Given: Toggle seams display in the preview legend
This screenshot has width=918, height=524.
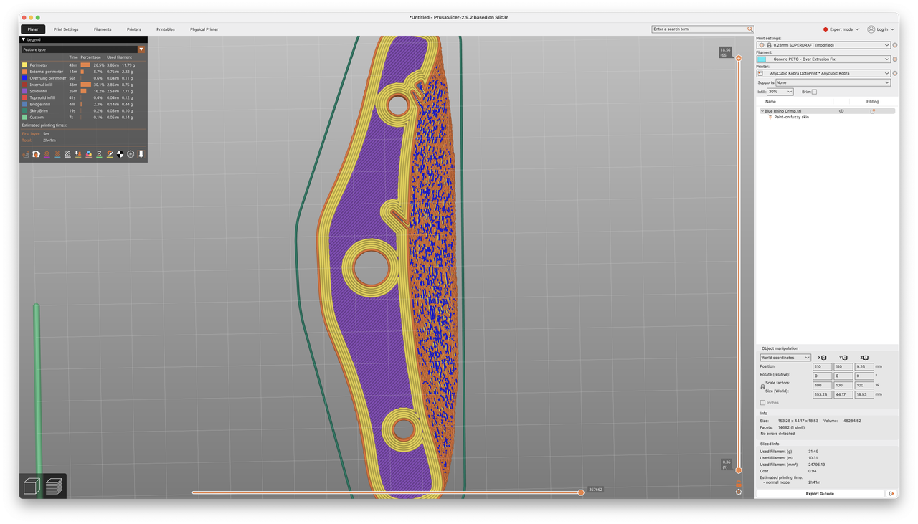Looking at the screenshot, I should click(67, 154).
